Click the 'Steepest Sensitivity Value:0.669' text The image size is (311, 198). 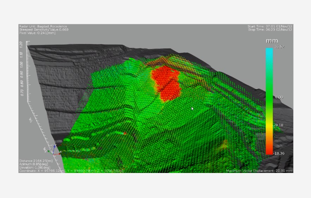(x=44, y=30)
